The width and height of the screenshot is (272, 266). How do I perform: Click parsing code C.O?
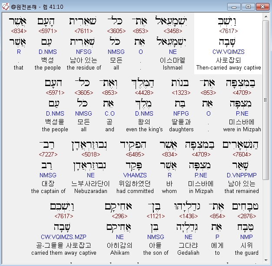(x=109, y=113)
